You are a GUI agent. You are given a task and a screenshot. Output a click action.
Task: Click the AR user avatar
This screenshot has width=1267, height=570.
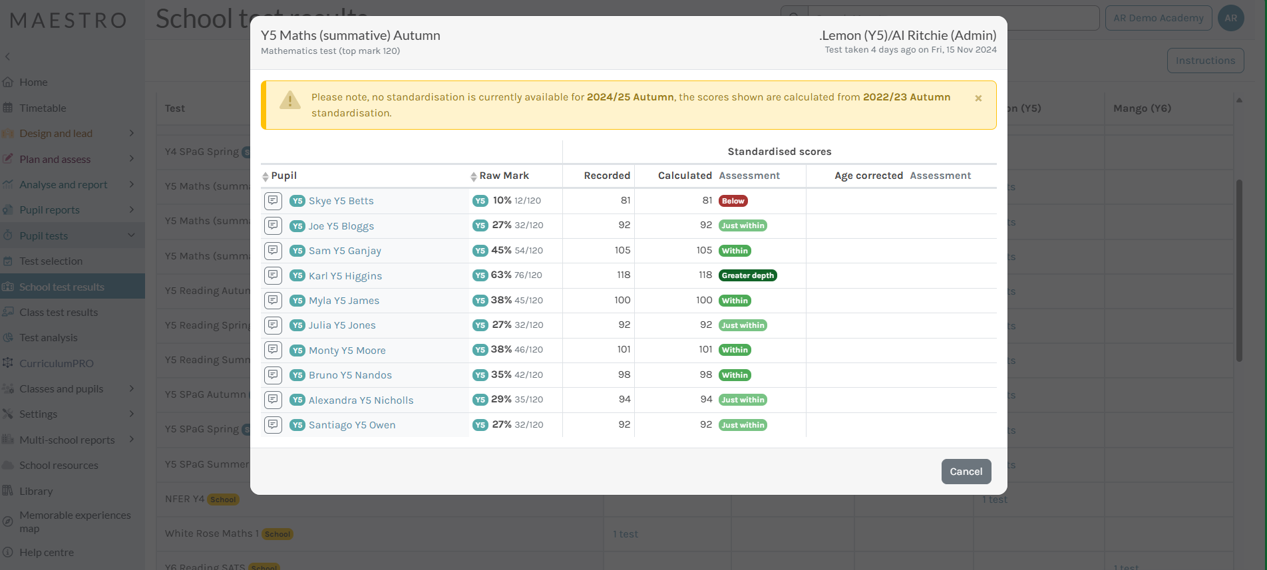pyautogui.click(x=1230, y=18)
